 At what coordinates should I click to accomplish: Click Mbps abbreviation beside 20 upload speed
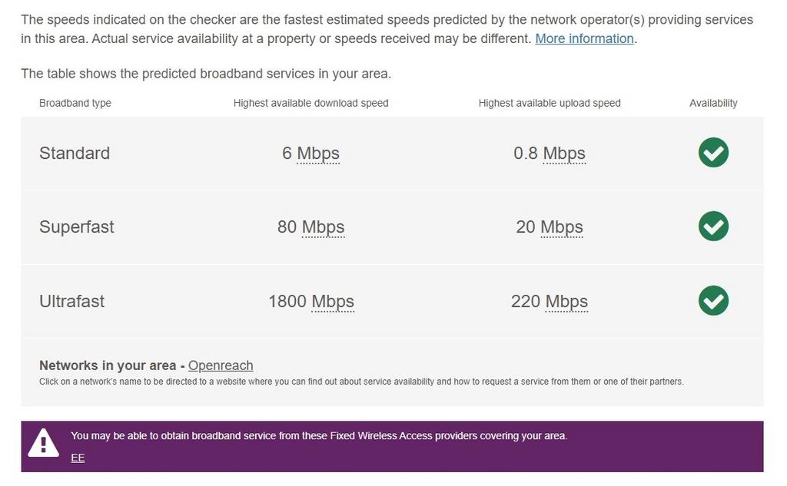click(561, 227)
